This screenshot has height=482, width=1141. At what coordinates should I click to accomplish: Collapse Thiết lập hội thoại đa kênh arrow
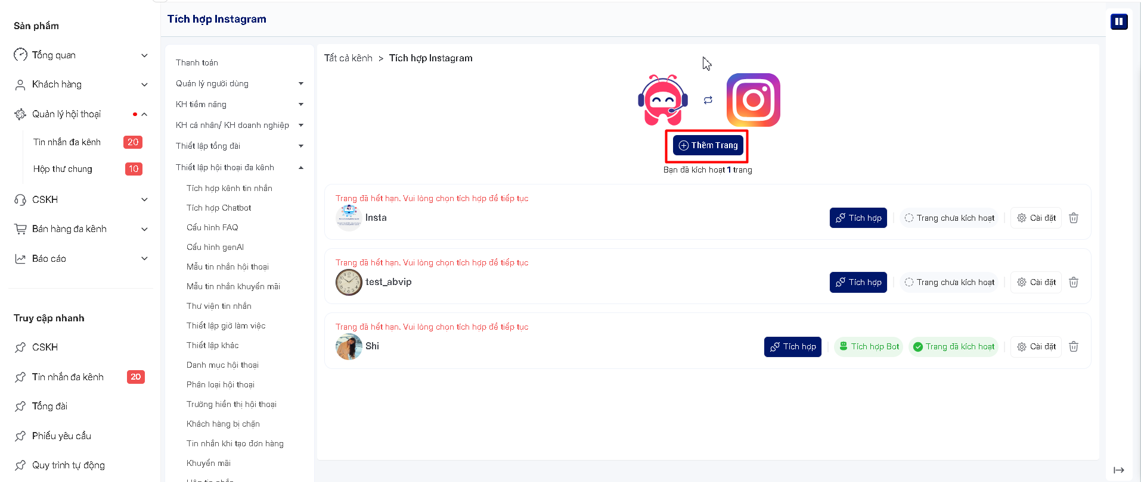coord(301,168)
